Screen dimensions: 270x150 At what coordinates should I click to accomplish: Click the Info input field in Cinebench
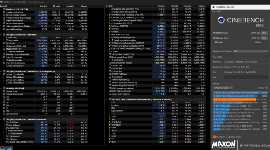coord(246,77)
